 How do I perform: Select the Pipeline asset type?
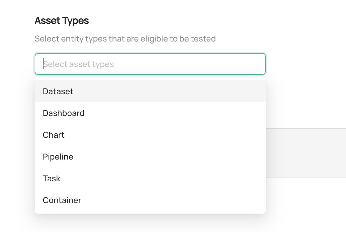click(58, 157)
